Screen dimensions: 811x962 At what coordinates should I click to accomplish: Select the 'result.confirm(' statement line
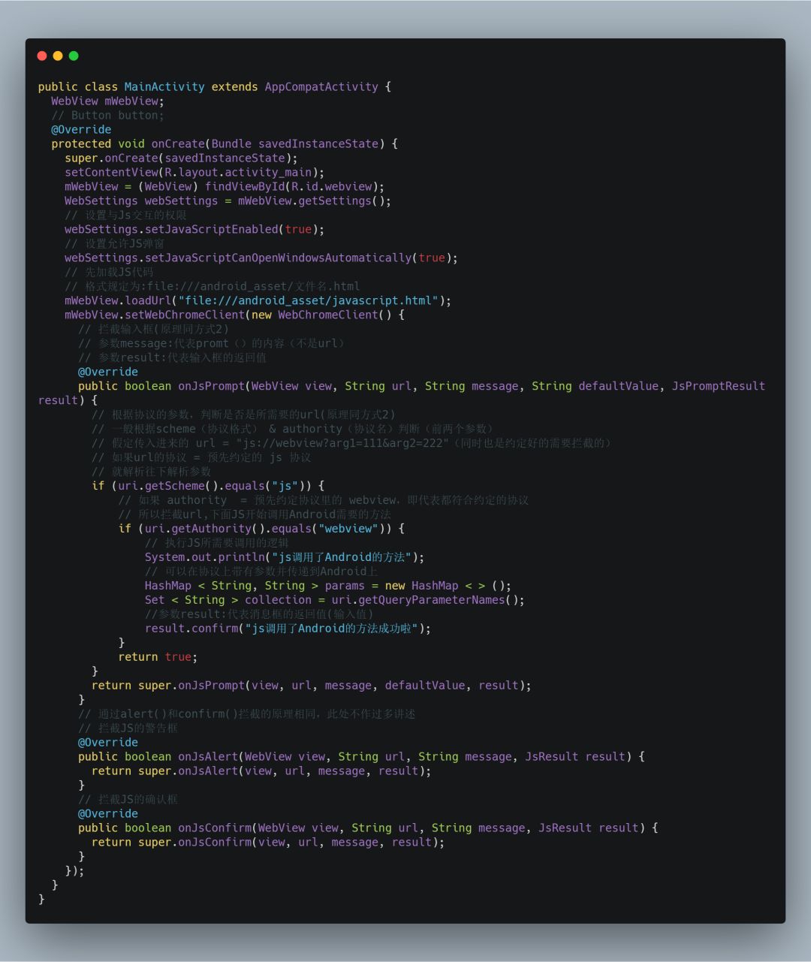click(288, 629)
